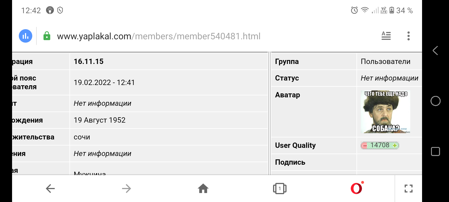Open the browser home page
449x202 pixels.
coord(203,189)
